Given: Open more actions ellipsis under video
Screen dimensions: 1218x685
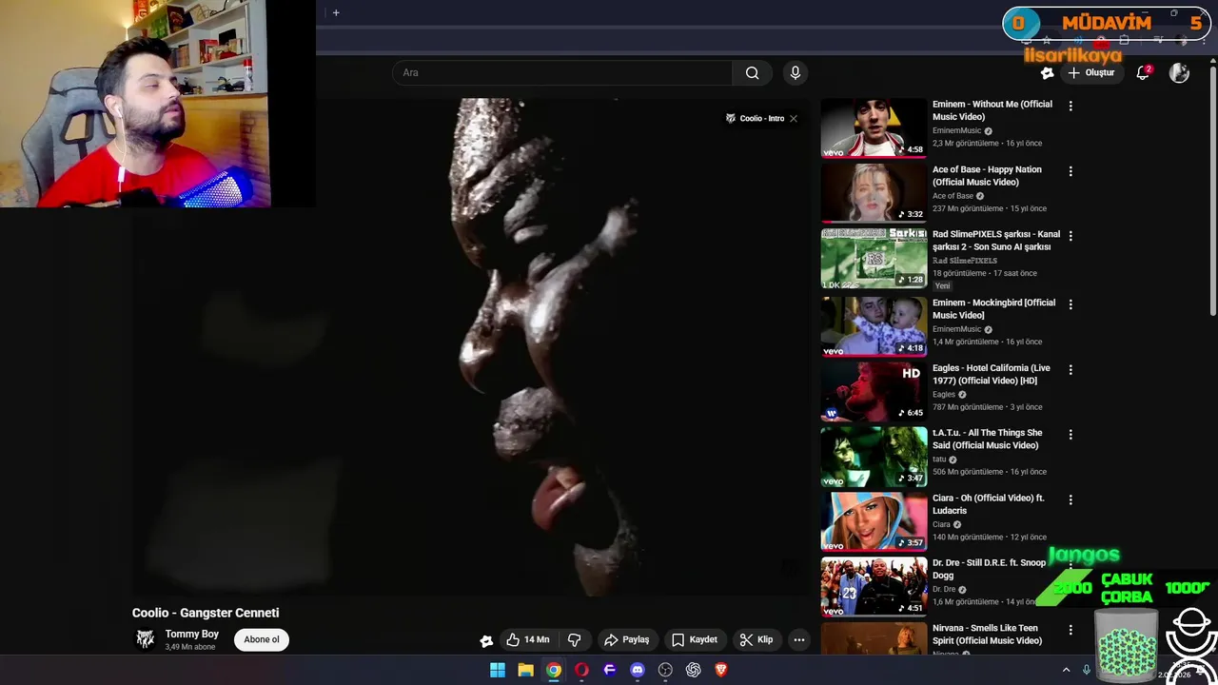Looking at the screenshot, I should (x=799, y=639).
